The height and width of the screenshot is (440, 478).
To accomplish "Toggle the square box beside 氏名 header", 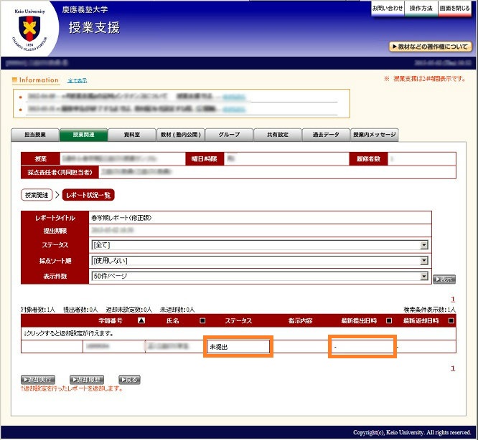I will (x=202, y=321).
